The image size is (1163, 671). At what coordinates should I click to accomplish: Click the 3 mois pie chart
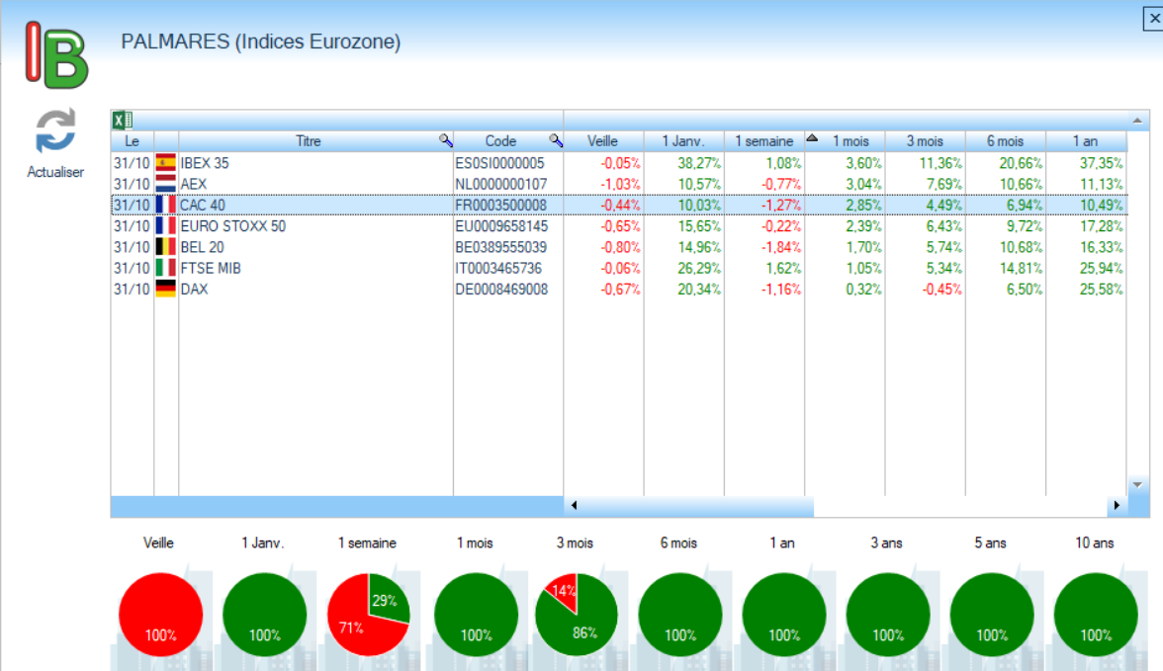point(577,615)
